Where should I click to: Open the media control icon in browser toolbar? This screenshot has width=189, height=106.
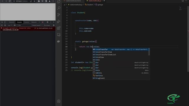[43, 1]
